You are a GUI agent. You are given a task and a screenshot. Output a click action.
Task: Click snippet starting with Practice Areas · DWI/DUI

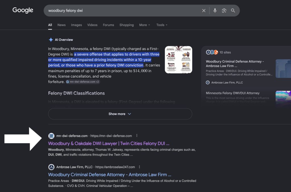(122, 183)
